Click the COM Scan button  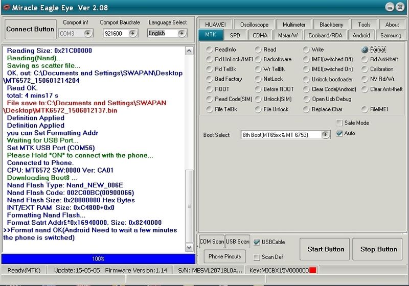coord(212,242)
